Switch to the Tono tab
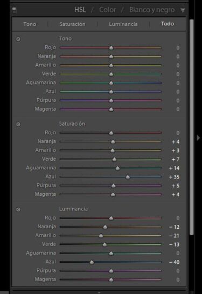Viewport: 202px width, 294px height. point(30,24)
